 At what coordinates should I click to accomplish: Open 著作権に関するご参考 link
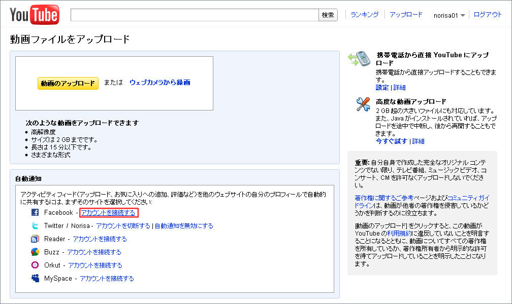384,198
